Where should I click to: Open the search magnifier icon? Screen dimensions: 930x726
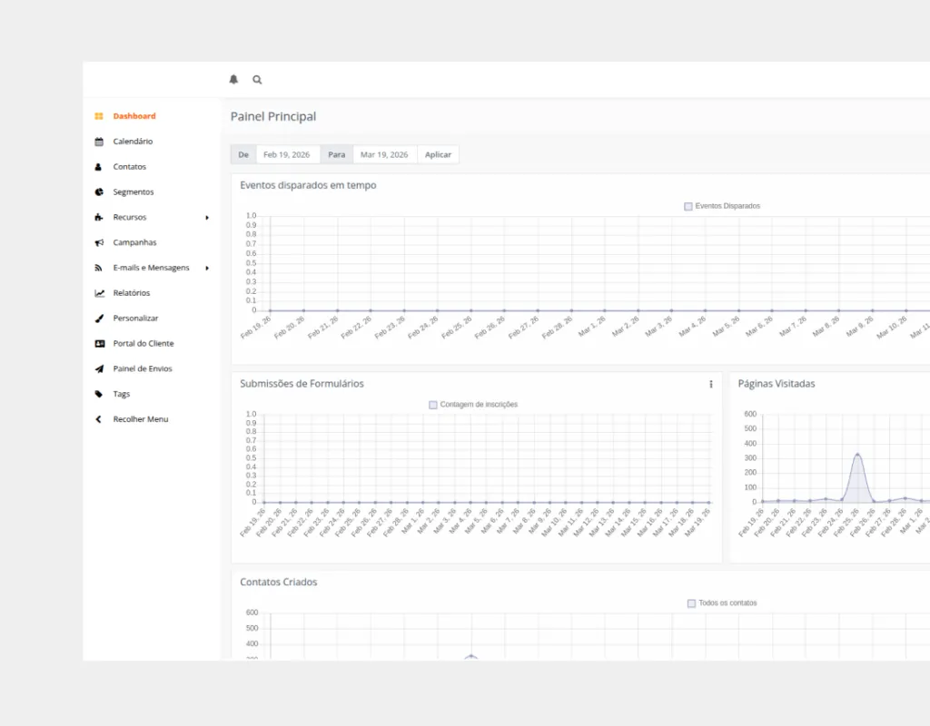tap(257, 80)
